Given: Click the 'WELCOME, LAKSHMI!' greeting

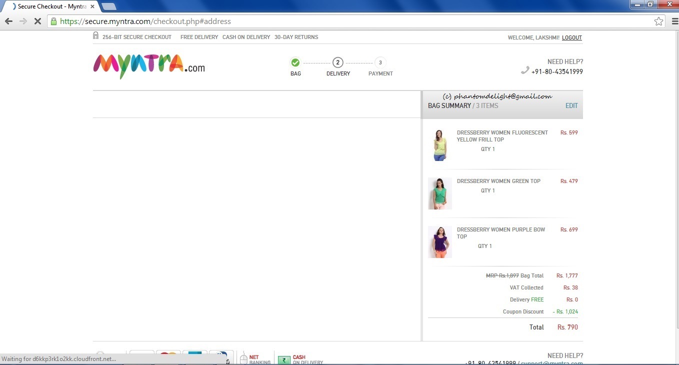Looking at the screenshot, I should (x=533, y=37).
